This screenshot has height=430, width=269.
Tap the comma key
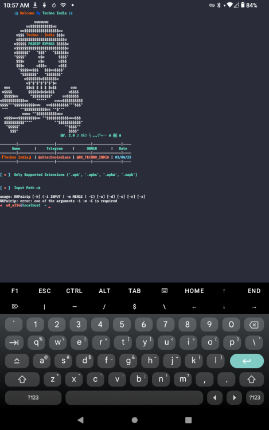(x=205, y=380)
